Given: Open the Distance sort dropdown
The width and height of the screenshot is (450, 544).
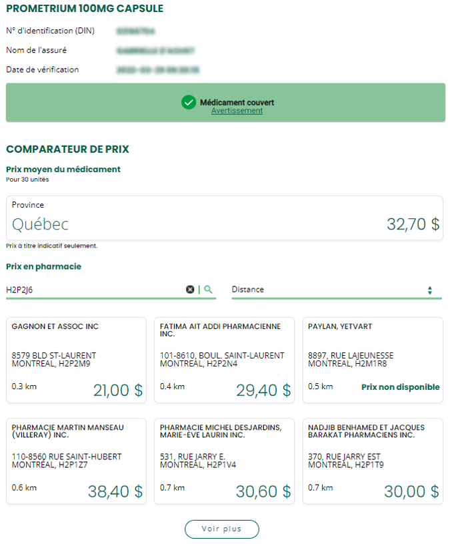Looking at the screenshot, I should [x=336, y=290].
